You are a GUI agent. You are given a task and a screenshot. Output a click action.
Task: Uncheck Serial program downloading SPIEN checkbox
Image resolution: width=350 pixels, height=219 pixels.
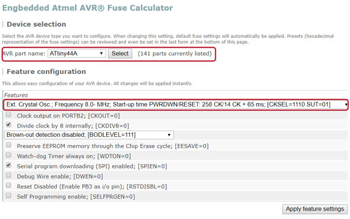(x=9, y=165)
